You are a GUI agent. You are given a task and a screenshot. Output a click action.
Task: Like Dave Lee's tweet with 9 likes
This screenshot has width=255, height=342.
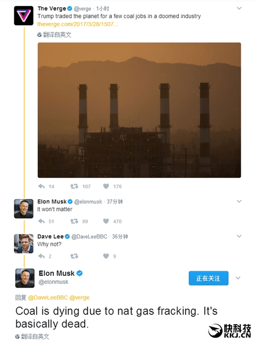tap(106, 256)
